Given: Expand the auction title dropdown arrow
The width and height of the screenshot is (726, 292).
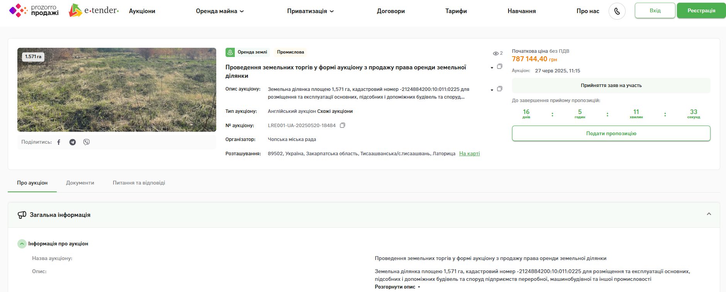Looking at the screenshot, I should [492, 68].
